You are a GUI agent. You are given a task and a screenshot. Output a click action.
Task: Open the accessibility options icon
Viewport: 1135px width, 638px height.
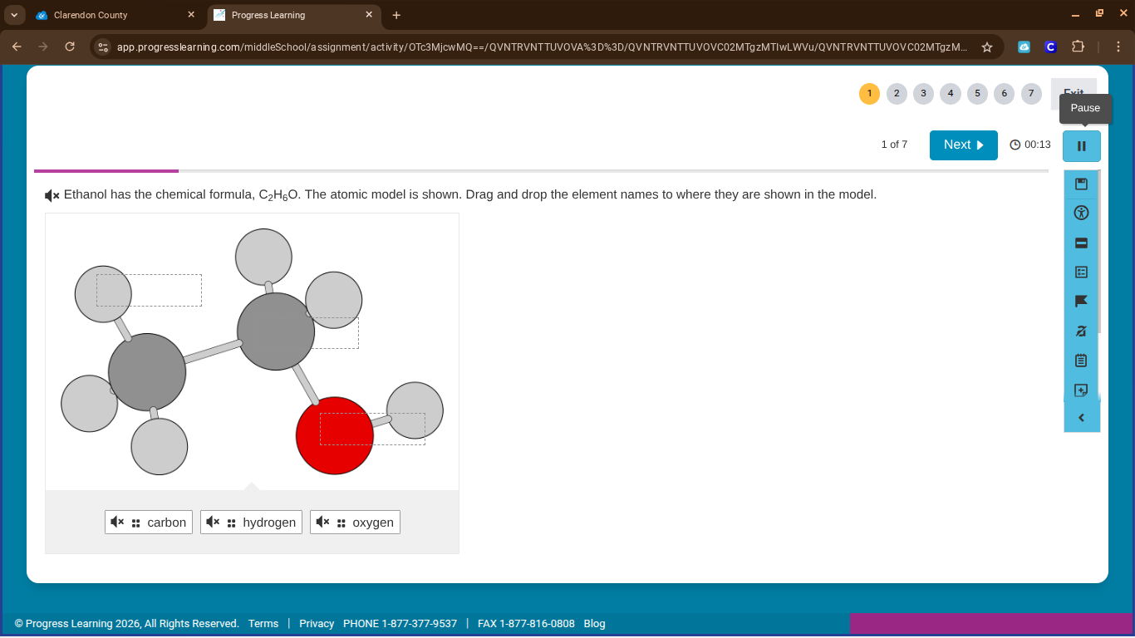coord(1081,213)
